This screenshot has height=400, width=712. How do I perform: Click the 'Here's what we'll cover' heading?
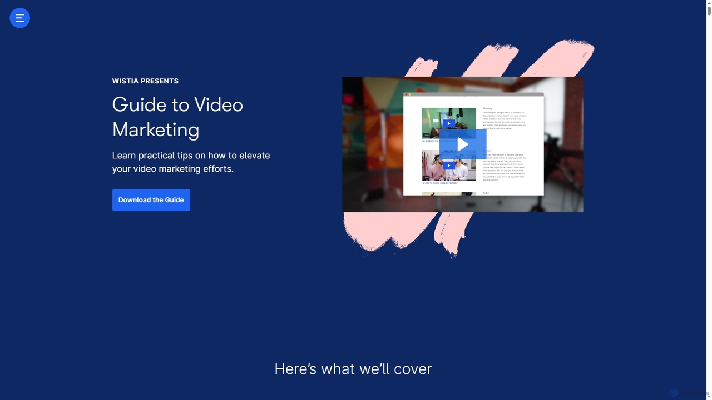pyautogui.click(x=353, y=369)
